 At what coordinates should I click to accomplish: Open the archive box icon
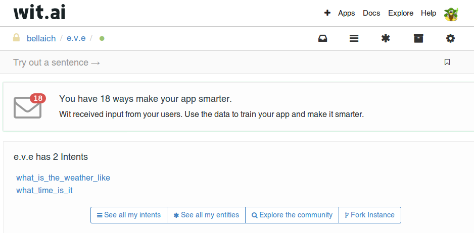coord(418,38)
